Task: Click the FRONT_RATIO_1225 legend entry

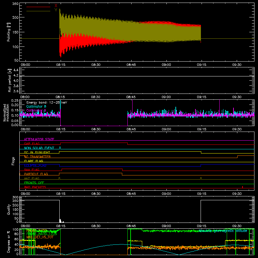Action: tap(42, 234)
